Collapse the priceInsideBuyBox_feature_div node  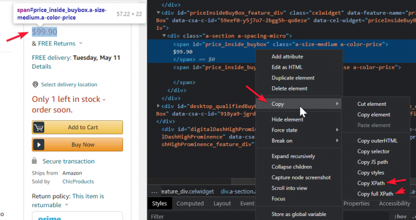(158, 12)
